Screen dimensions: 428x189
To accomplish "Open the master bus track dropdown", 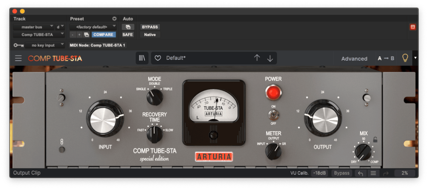I will [33, 27].
